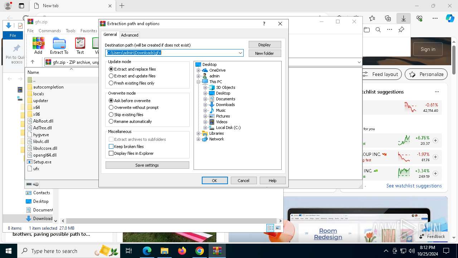Image resolution: width=458 pixels, height=258 pixels.
Task: Click the up-folder arrow in WinRAR
Action: click(x=33, y=62)
